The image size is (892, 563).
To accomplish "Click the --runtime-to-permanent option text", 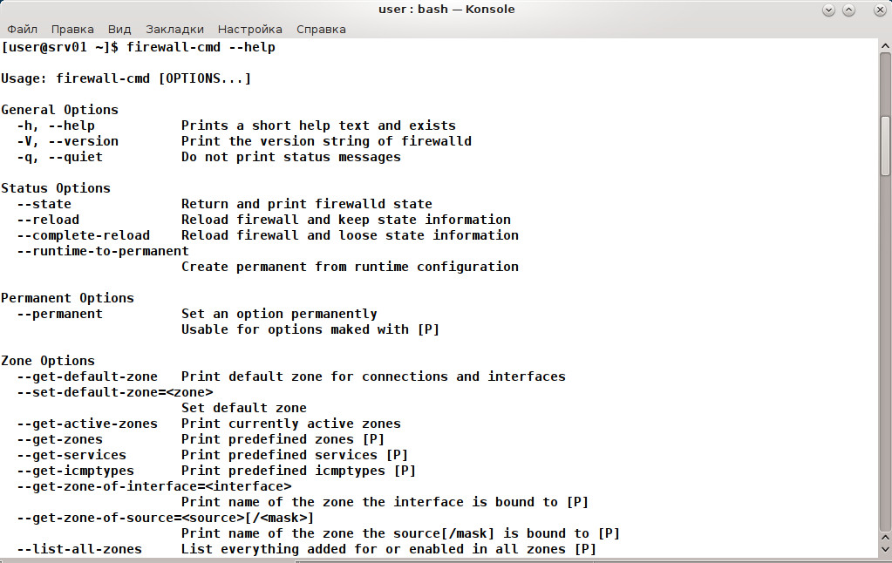I will [102, 251].
